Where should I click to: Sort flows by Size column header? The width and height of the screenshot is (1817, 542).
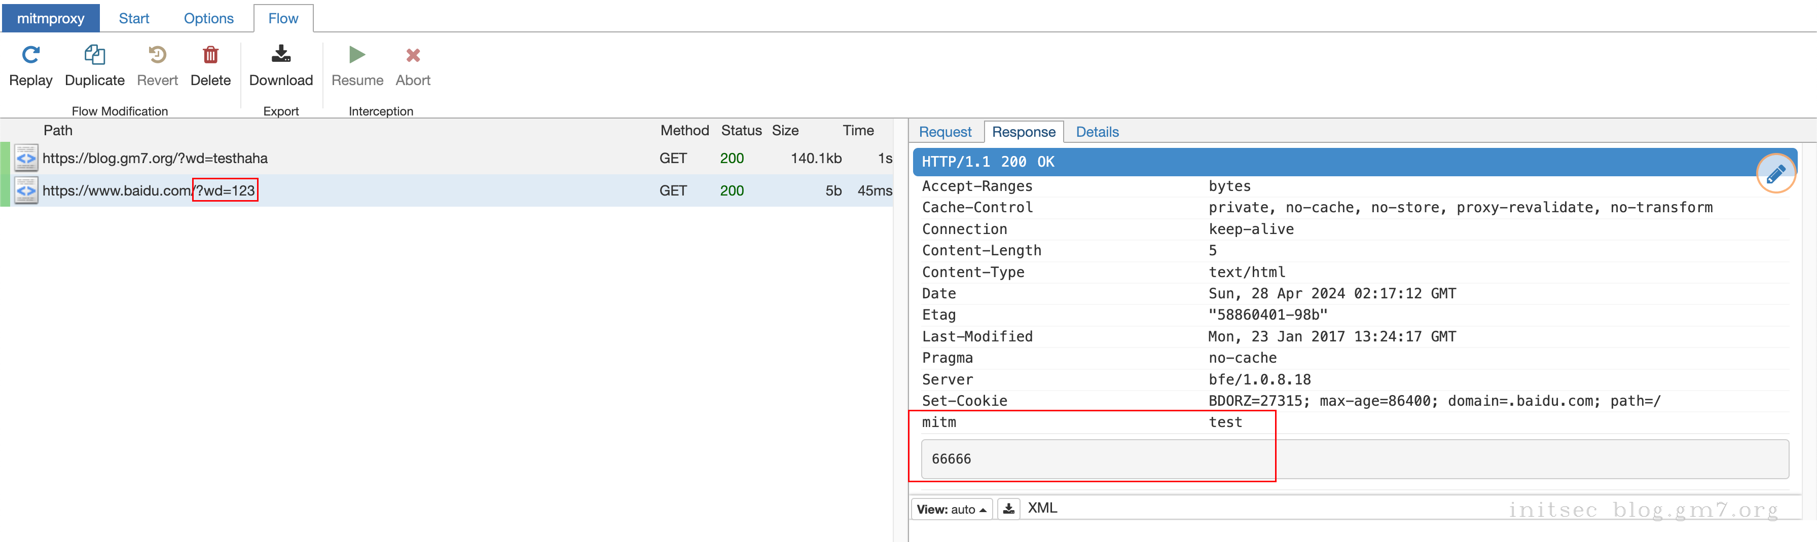pos(784,130)
